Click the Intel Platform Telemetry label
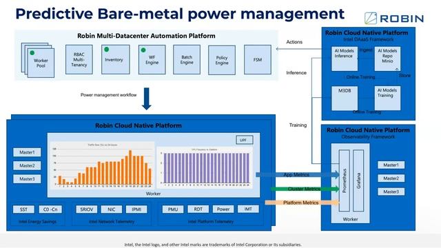Viewport: 441px width, 248px height. click(x=211, y=222)
